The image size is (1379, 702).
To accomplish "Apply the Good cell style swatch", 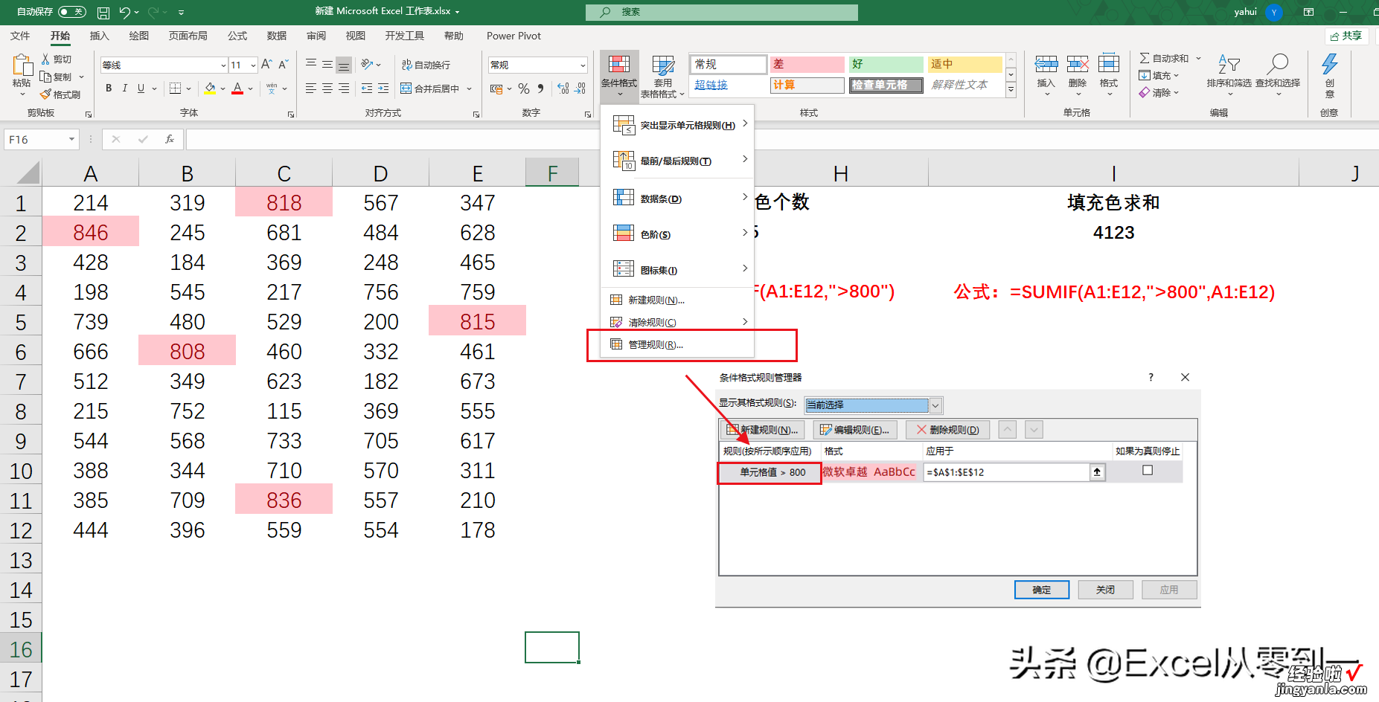I will 886,64.
